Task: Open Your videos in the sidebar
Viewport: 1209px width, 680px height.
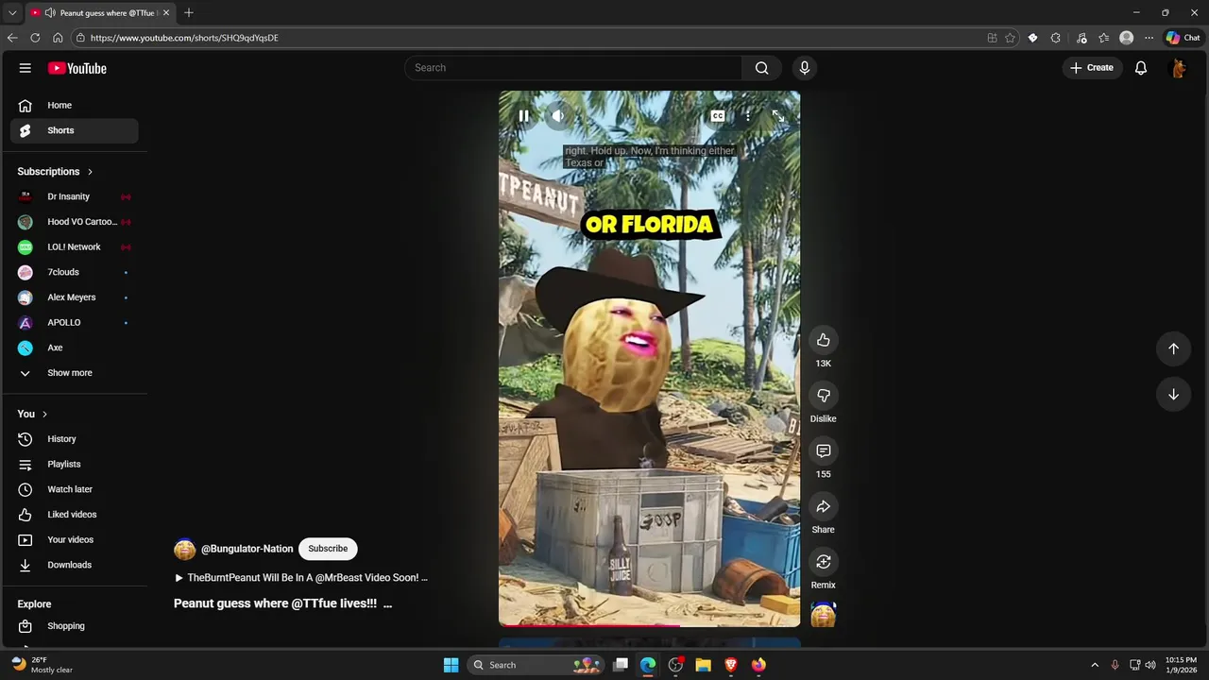Action: click(75, 540)
